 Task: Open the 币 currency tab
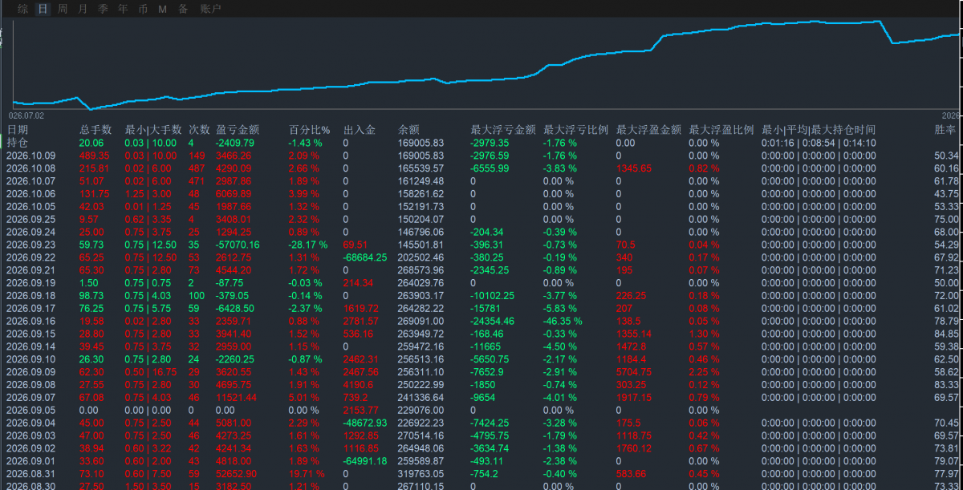[x=143, y=9]
